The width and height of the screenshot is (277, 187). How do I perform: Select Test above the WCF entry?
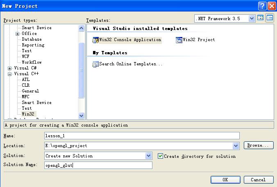(27, 51)
